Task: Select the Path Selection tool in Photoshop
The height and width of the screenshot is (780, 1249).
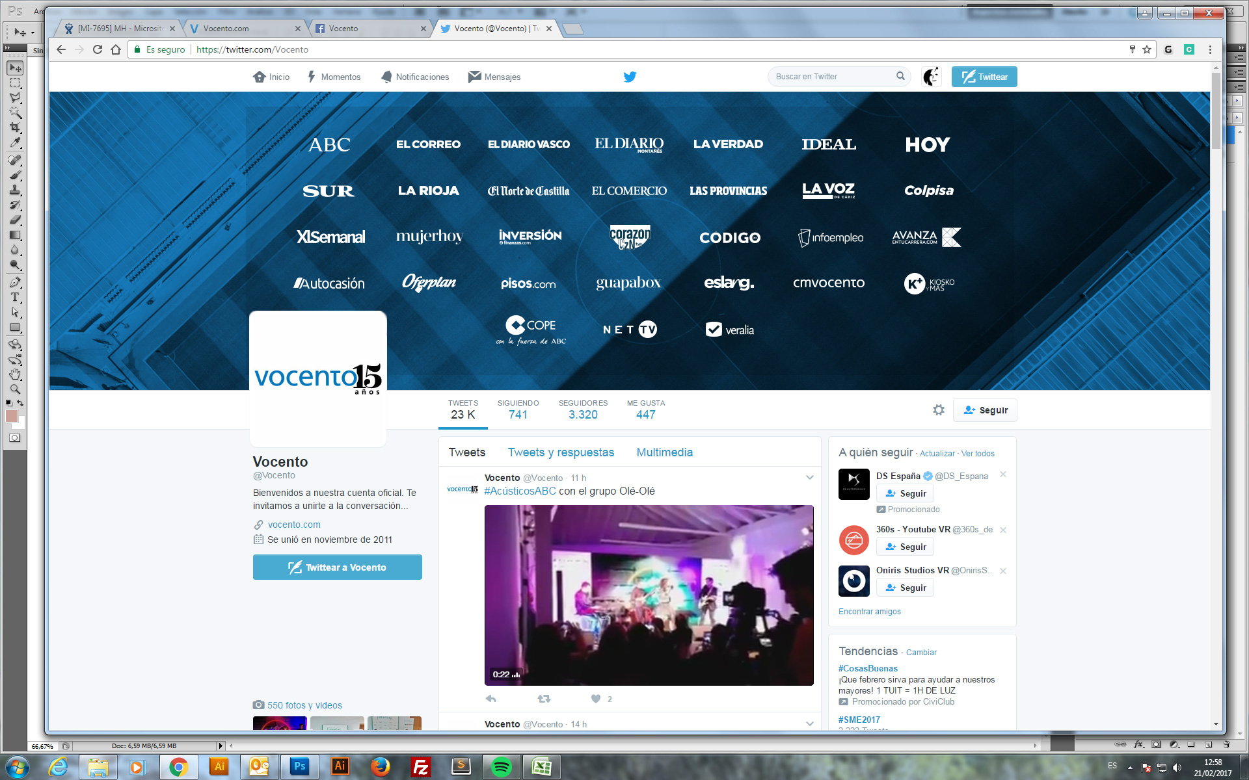Action: (15, 312)
